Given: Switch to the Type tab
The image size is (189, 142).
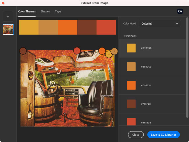Looking at the screenshot, I should click(58, 11).
